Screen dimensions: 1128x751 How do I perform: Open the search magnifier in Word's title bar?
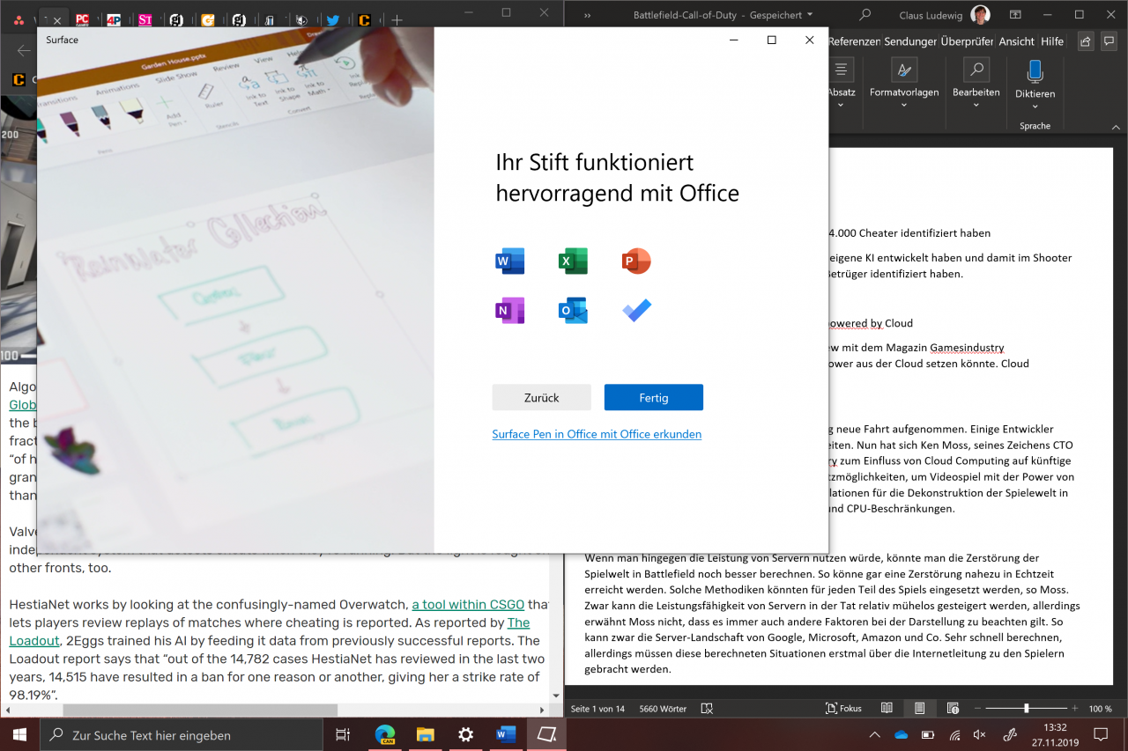pos(865,15)
